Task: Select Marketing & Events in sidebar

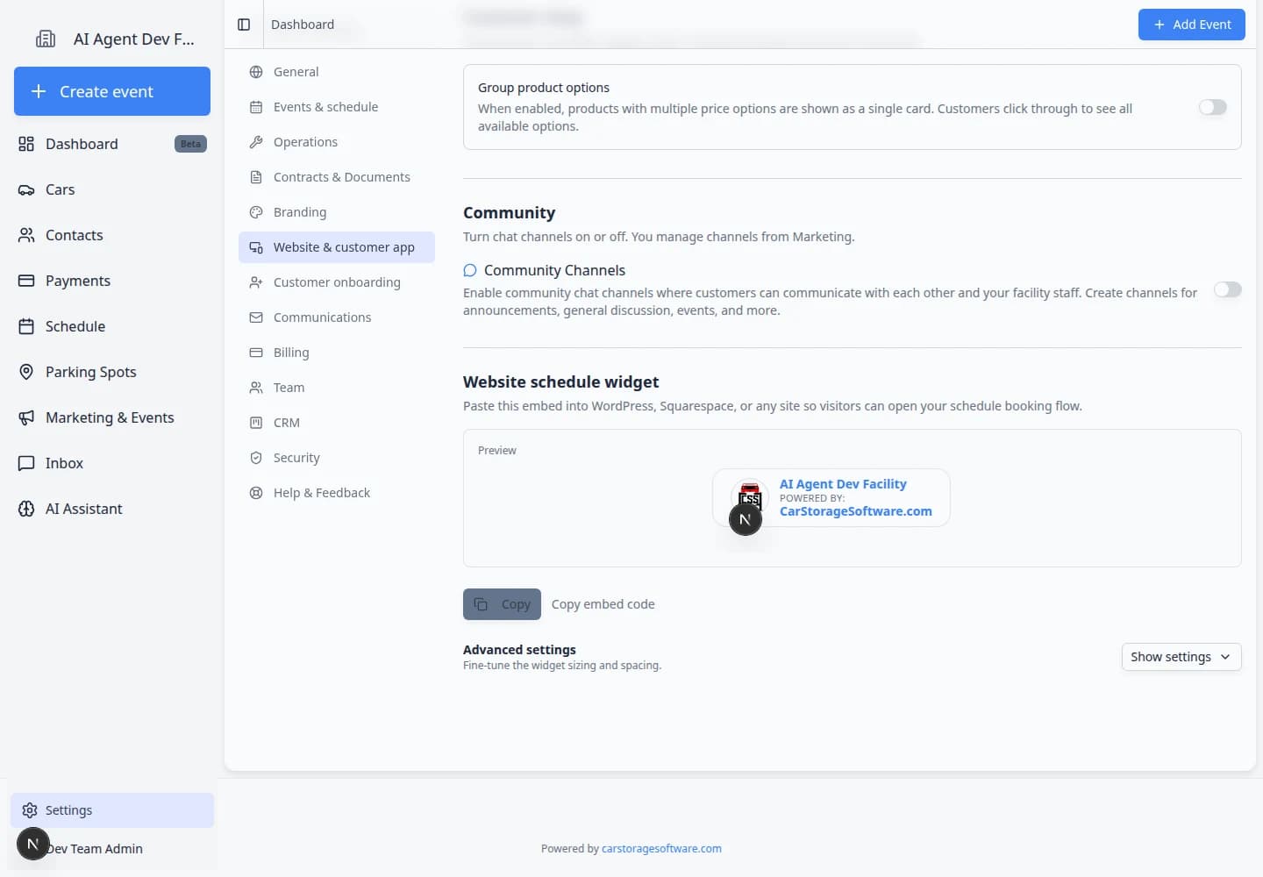Action: click(x=112, y=417)
